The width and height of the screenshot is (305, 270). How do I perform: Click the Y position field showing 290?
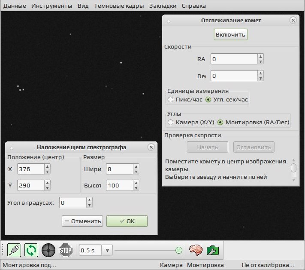click(x=31, y=185)
